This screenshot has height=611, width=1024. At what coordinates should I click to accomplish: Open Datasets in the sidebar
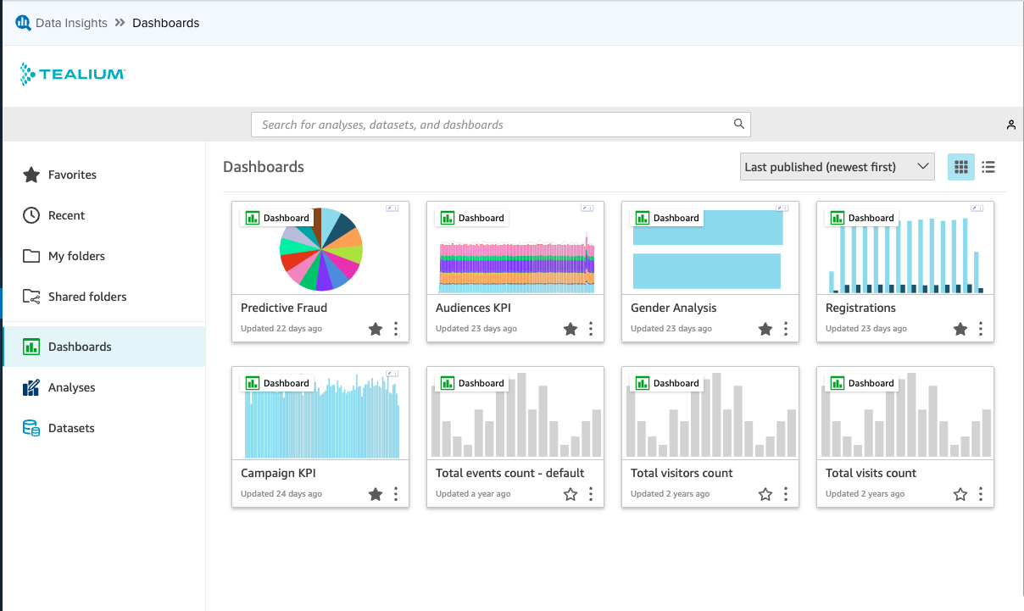[71, 428]
